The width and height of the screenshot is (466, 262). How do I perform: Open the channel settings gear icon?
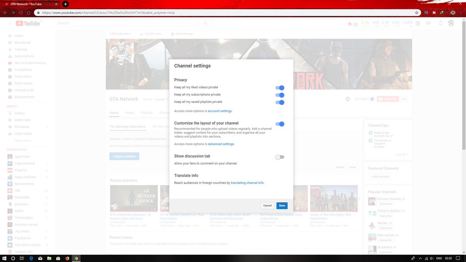coord(348,99)
